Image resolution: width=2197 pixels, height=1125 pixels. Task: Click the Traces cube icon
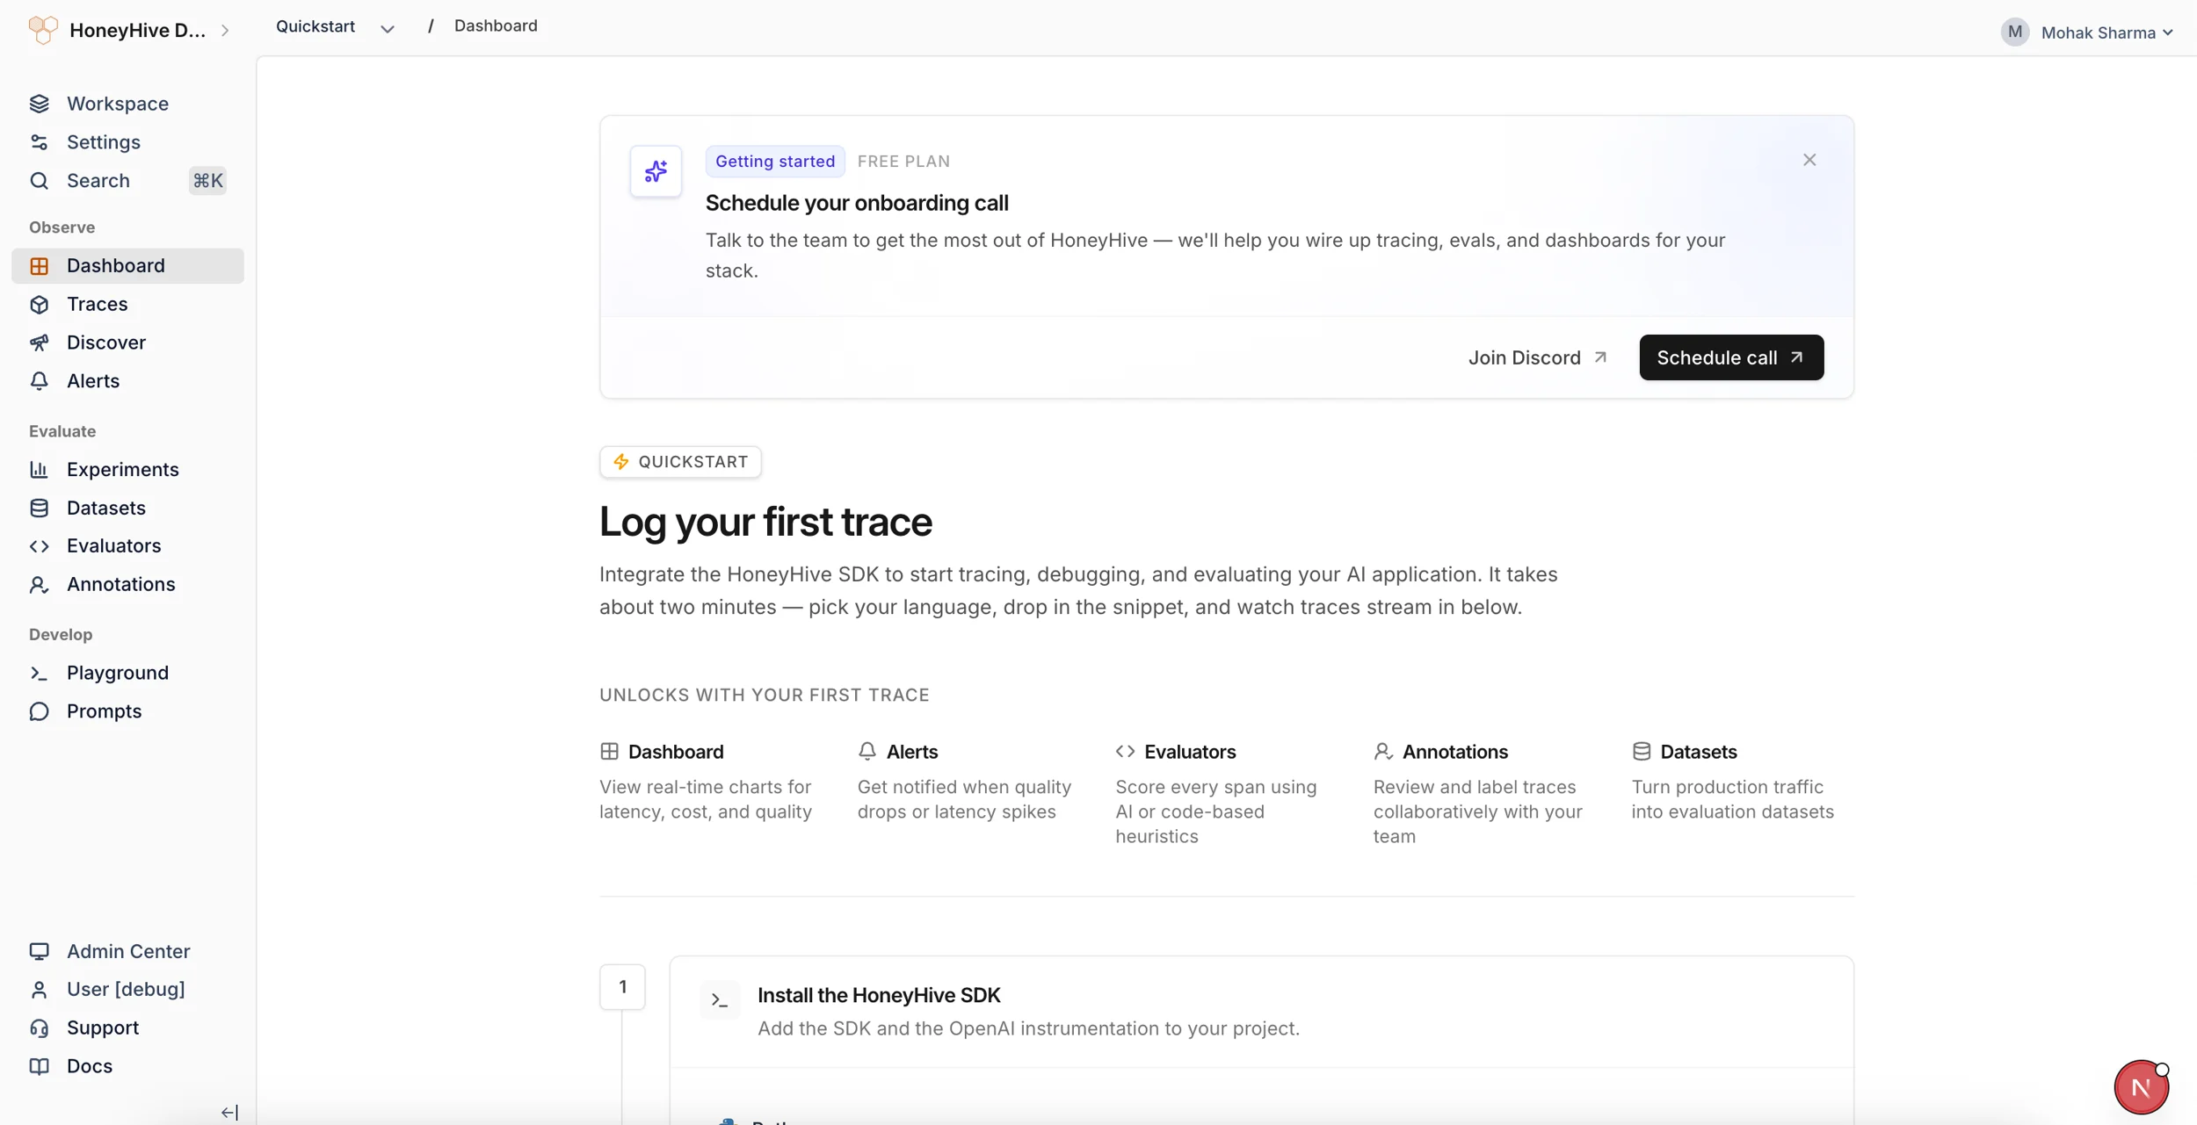point(40,304)
